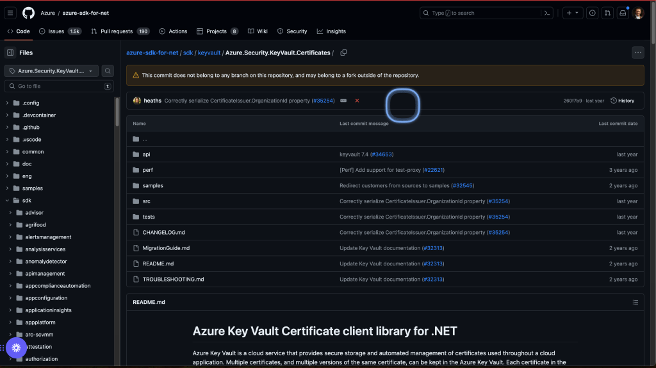Open heaths author link
Screen dimensions: 656x368
pos(152,101)
